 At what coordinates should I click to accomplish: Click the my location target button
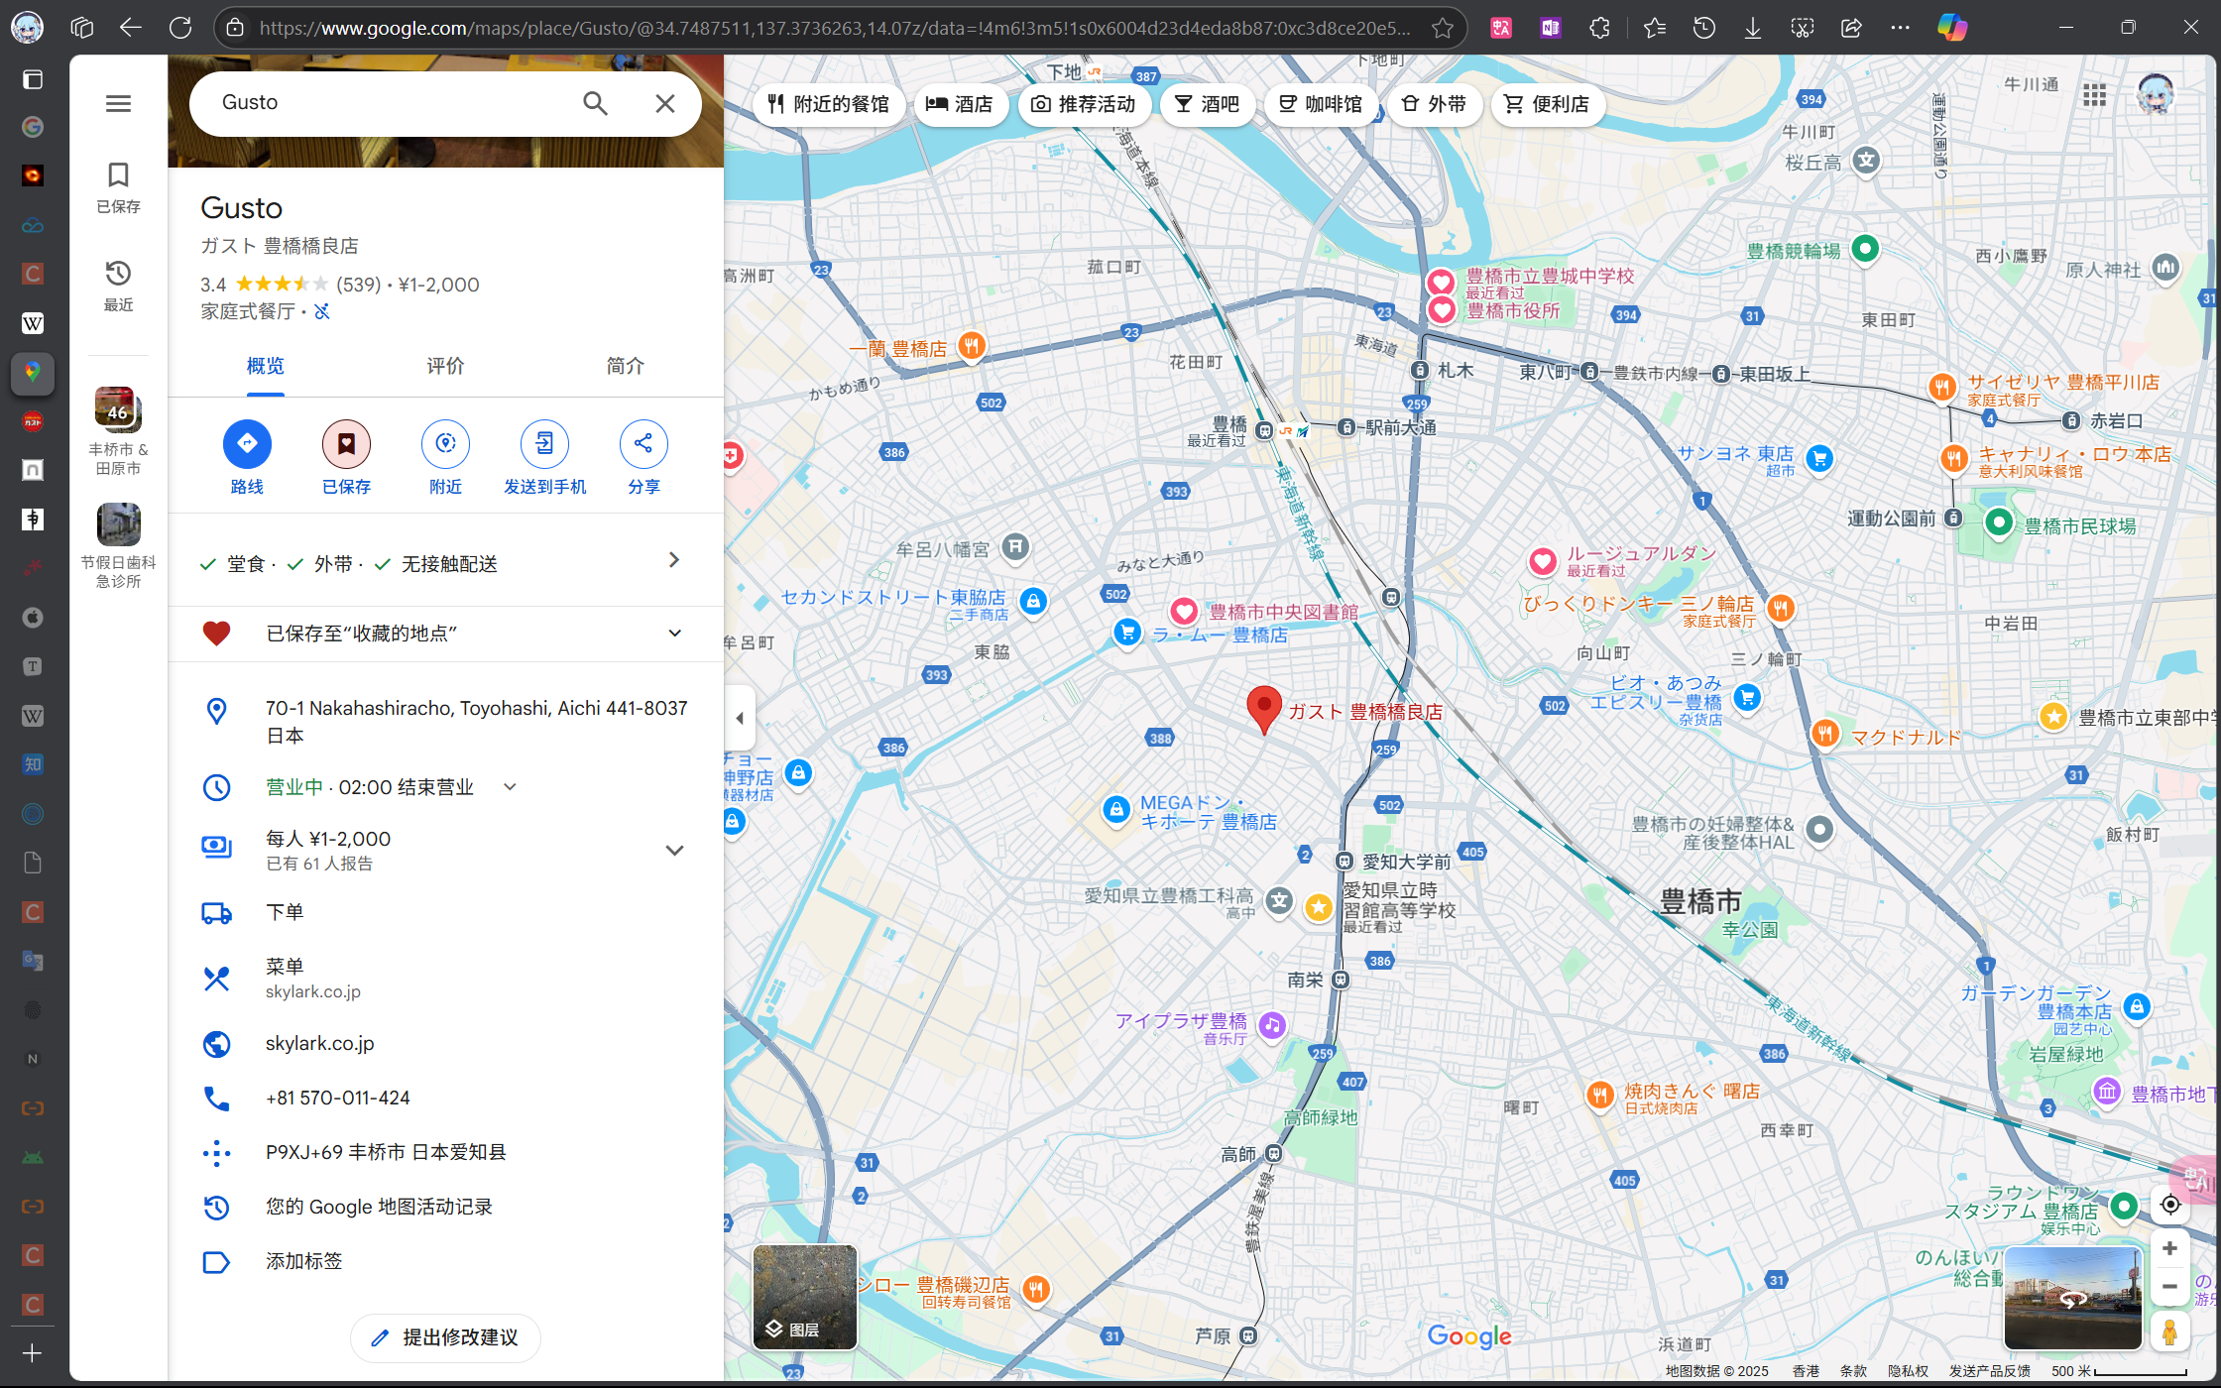coord(2169,1205)
